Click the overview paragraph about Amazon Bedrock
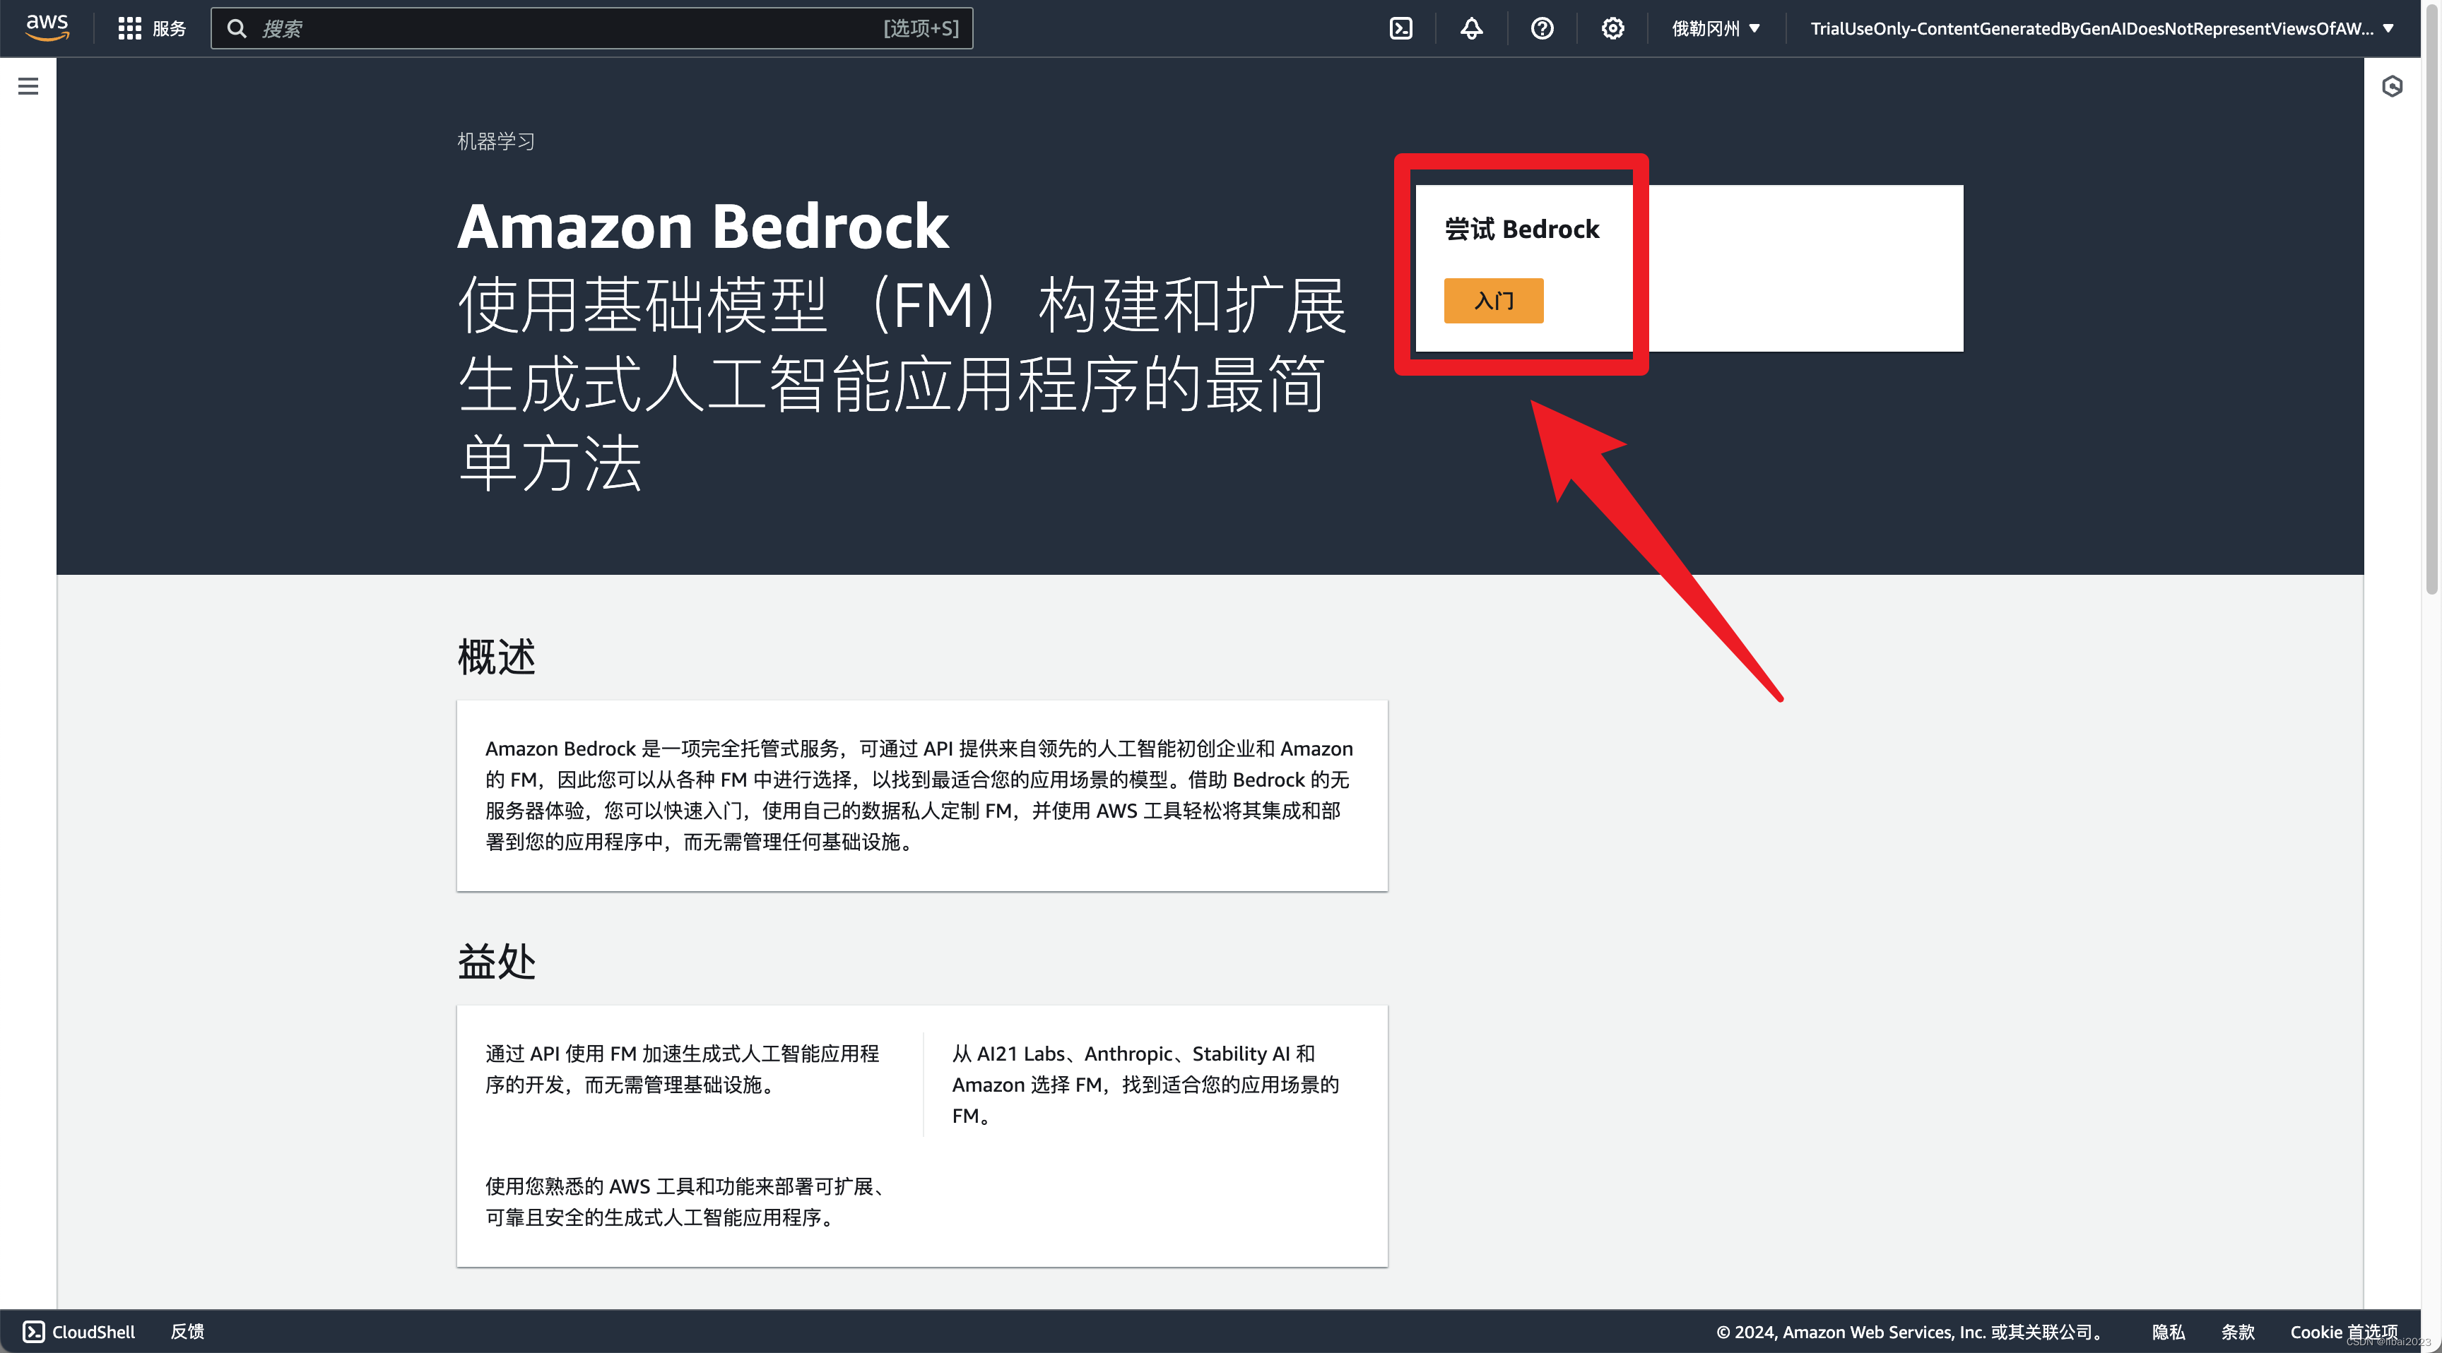This screenshot has height=1353, width=2442. (919, 795)
